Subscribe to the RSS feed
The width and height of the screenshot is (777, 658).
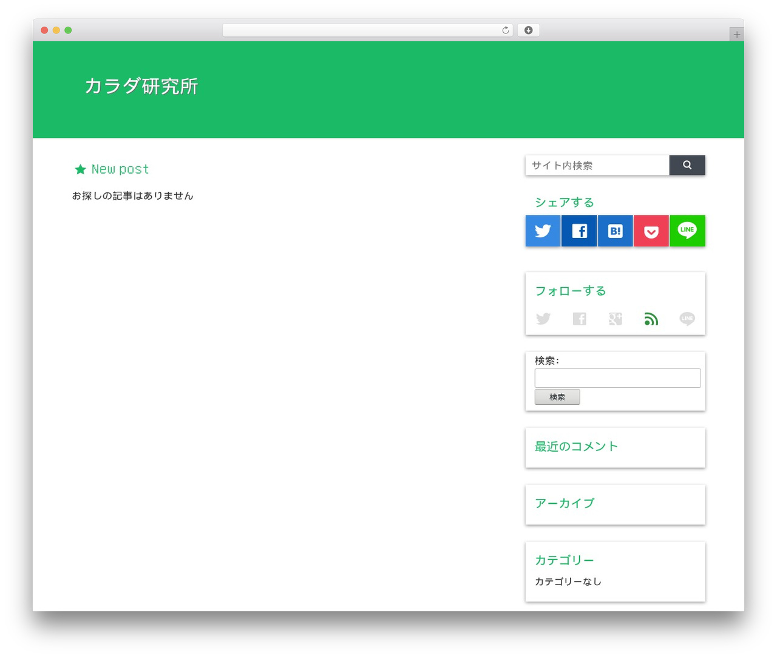point(651,319)
